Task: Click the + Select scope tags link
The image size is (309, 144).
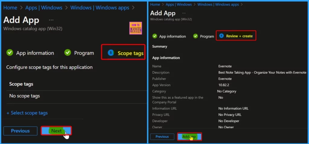Action: click(27, 113)
